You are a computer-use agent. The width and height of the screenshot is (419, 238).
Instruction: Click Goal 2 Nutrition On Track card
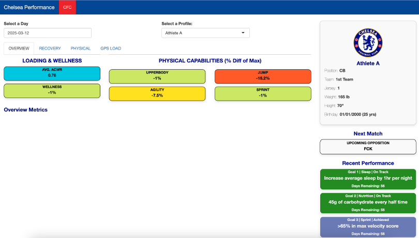[x=368, y=203]
